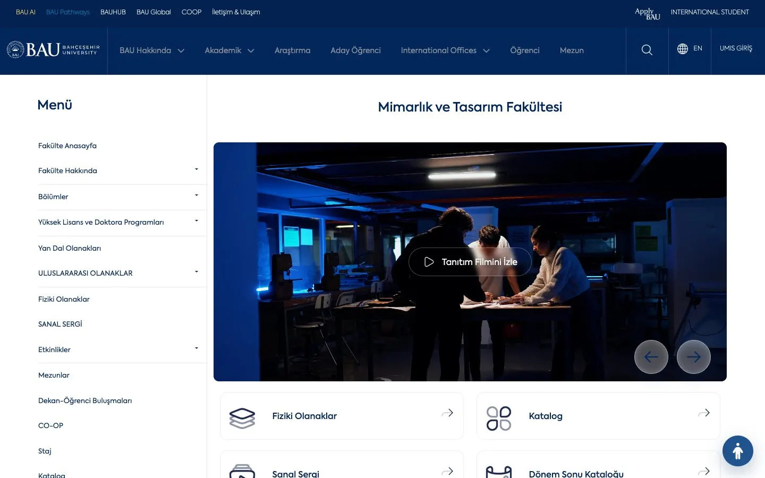Expand International Offices dropdown

click(486, 51)
